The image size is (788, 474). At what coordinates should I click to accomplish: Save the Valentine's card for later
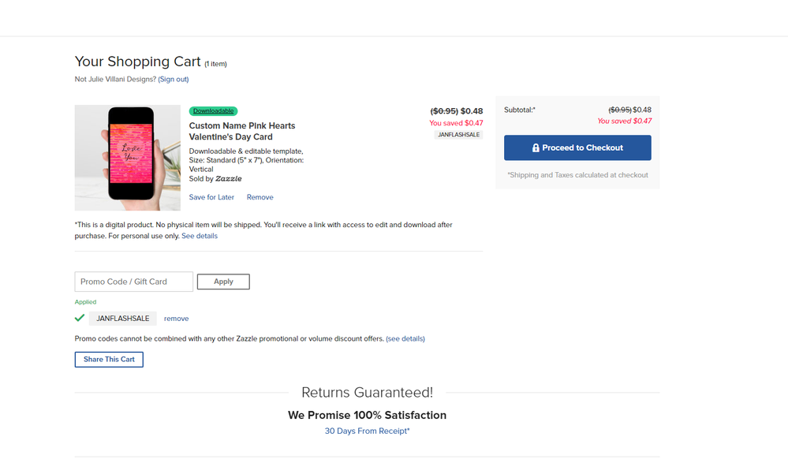[x=211, y=197]
